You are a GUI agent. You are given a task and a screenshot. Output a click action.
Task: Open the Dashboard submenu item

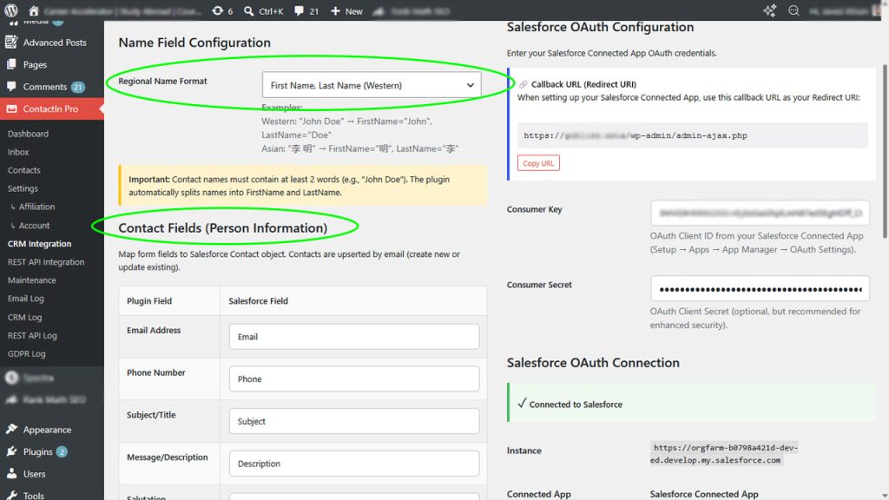point(28,133)
